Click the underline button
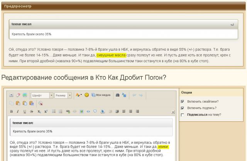 point(25,111)
